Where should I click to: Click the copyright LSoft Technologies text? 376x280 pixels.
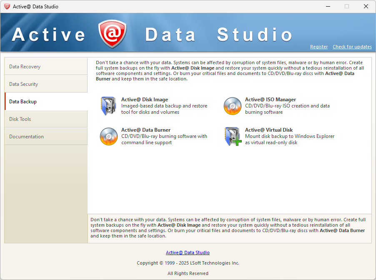tap(188, 263)
